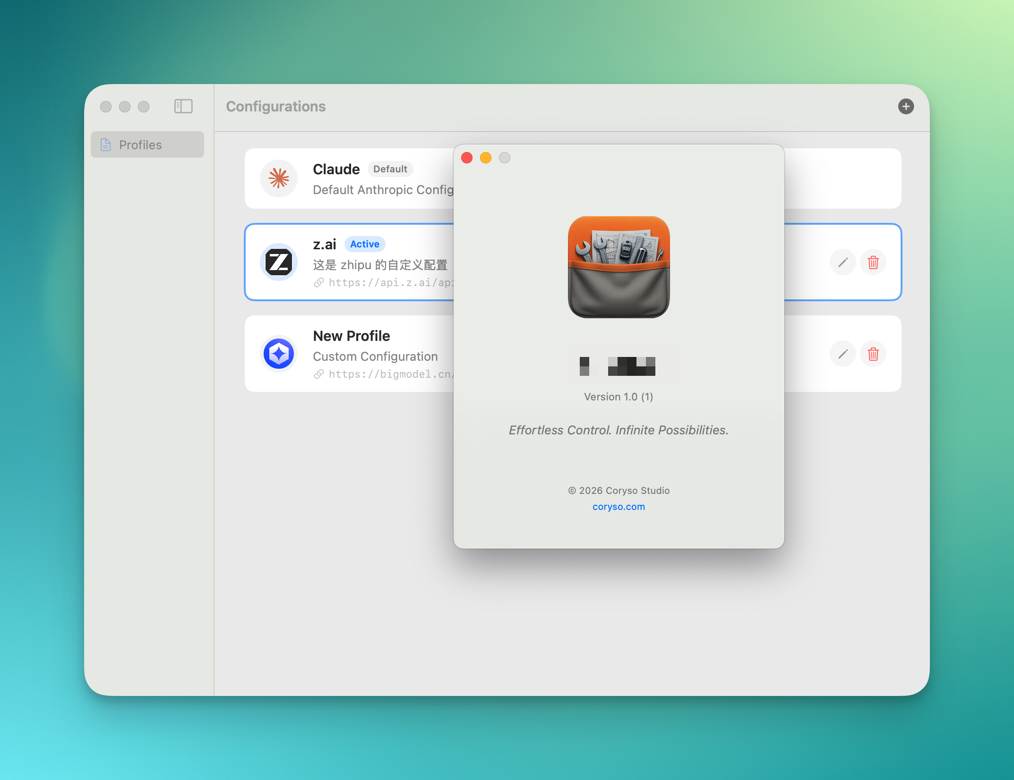Click the Default badge next to Claude
The image size is (1014, 780).
(390, 169)
